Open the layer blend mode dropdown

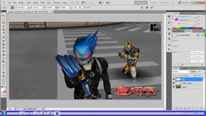pyautogui.click(x=181, y=72)
